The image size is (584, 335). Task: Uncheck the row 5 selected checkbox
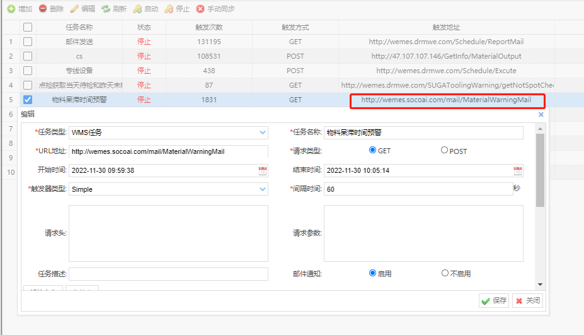[28, 100]
